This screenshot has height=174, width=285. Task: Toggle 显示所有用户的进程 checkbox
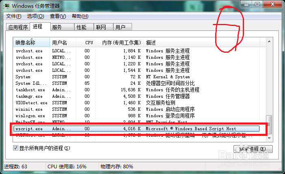click(x=16, y=148)
